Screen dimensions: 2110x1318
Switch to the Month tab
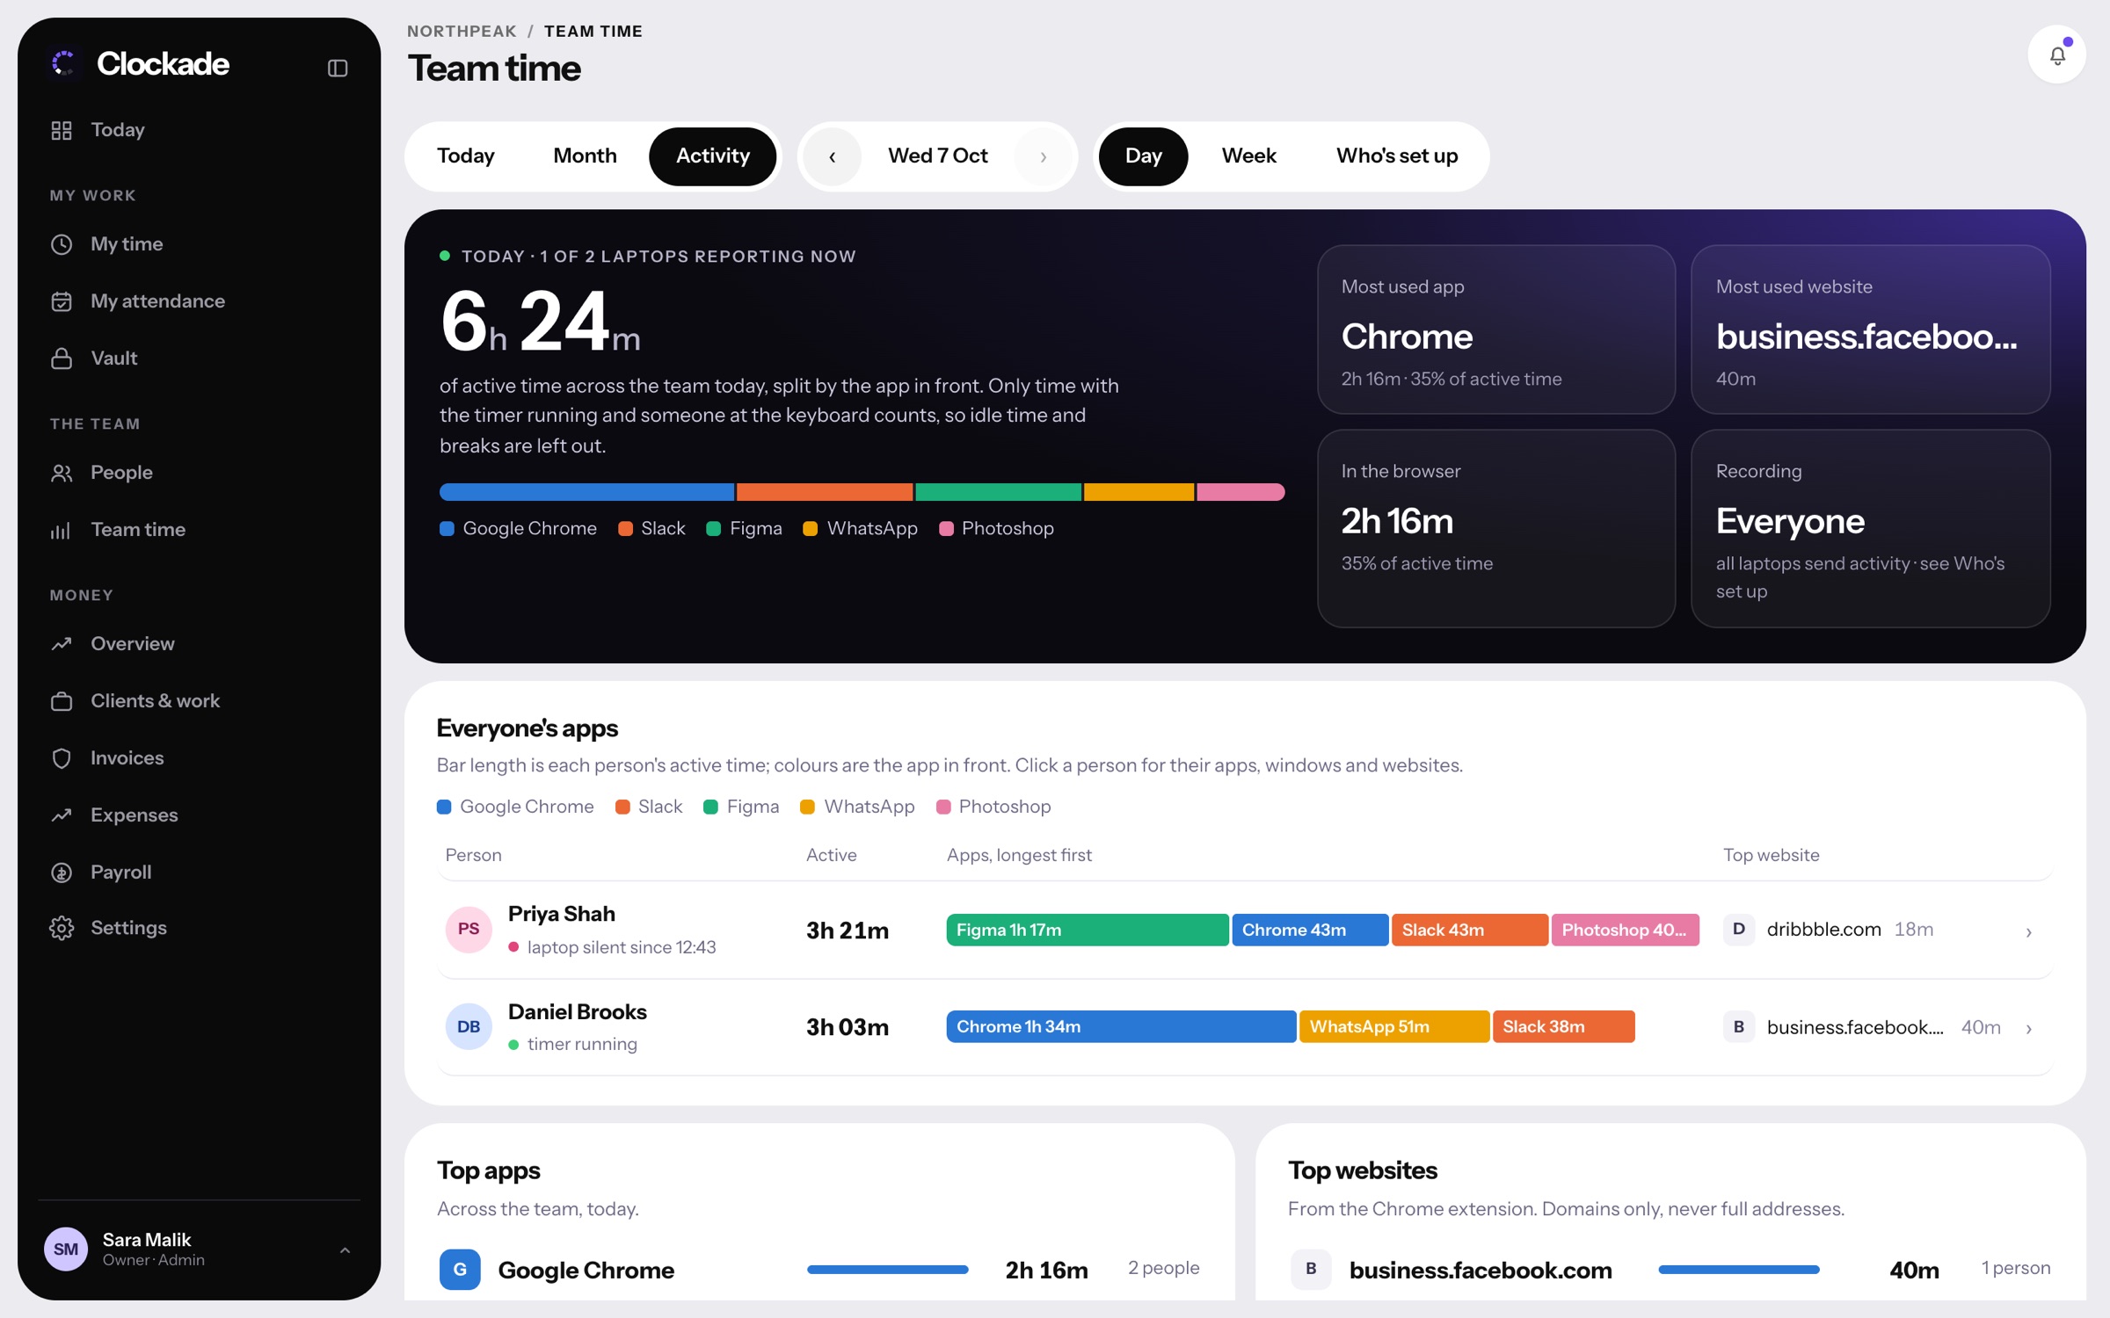coord(585,156)
